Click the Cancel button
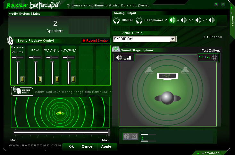 pyautogui.click(x=88, y=146)
